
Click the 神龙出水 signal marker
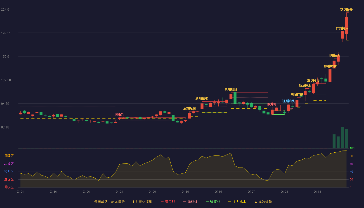(x=330, y=66)
